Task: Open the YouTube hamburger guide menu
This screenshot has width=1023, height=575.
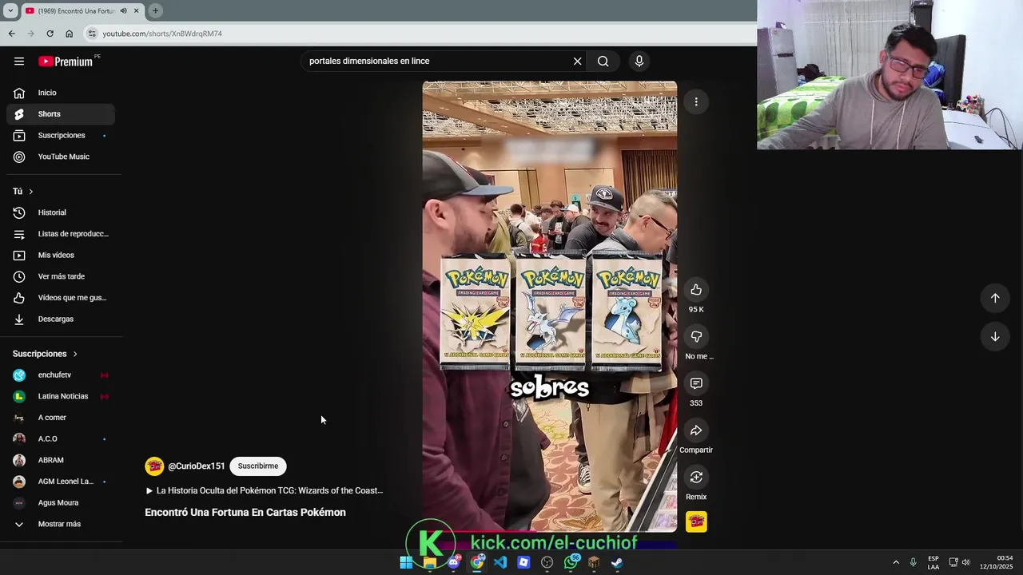Action: [x=19, y=61]
